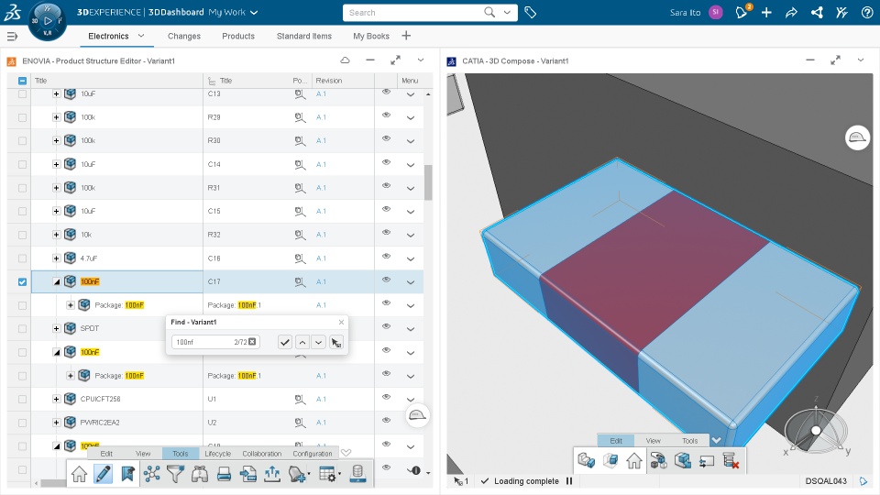Go to previous Find result
This screenshot has width=880, height=495.
click(x=302, y=342)
